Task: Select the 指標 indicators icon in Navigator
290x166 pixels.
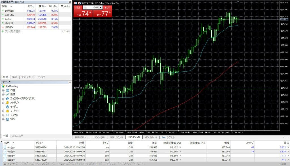Action: click(x=8, y=94)
